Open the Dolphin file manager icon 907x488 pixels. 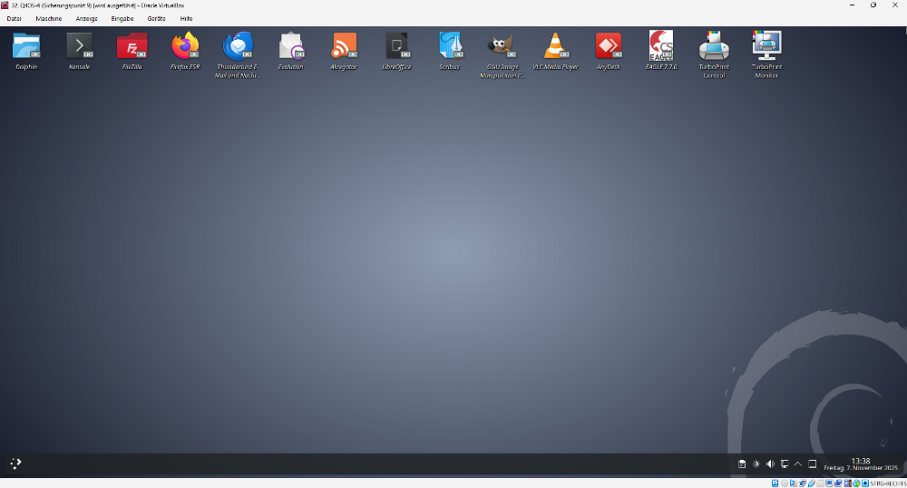26,46
